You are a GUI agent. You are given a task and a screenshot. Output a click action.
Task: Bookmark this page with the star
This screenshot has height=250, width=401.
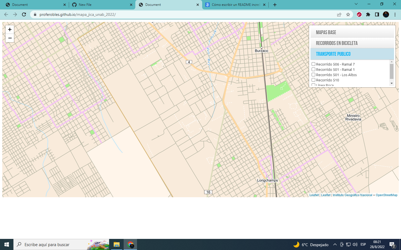[348, 14]
